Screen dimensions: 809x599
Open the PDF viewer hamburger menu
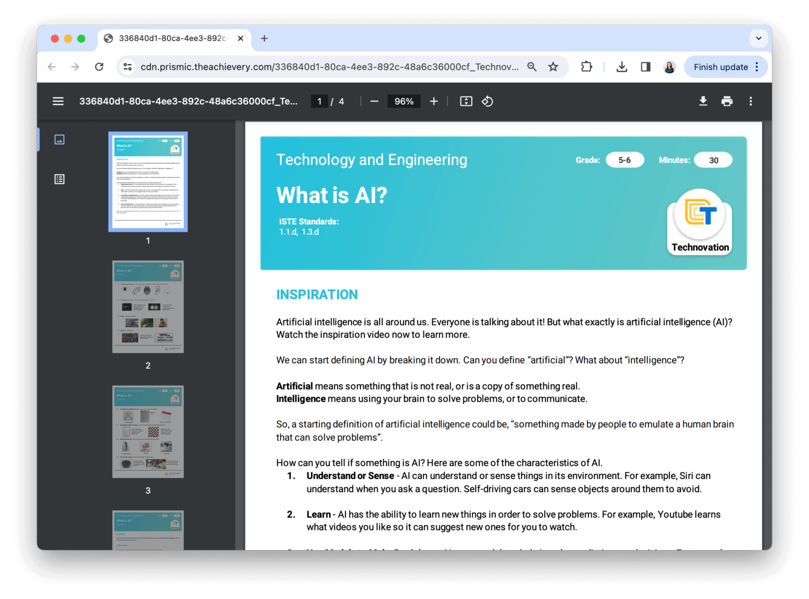click(x=58, y=101)
